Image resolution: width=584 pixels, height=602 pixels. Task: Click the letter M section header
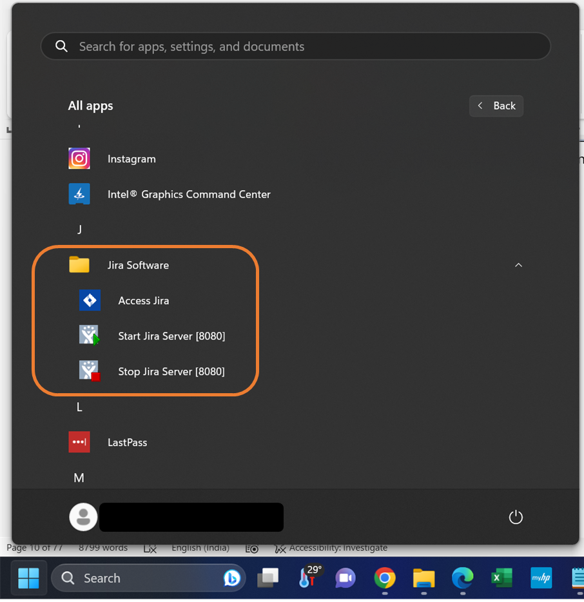point(79,478)
